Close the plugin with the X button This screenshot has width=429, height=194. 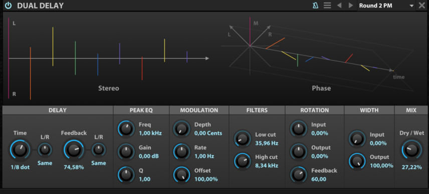click(x=422, y=5)
